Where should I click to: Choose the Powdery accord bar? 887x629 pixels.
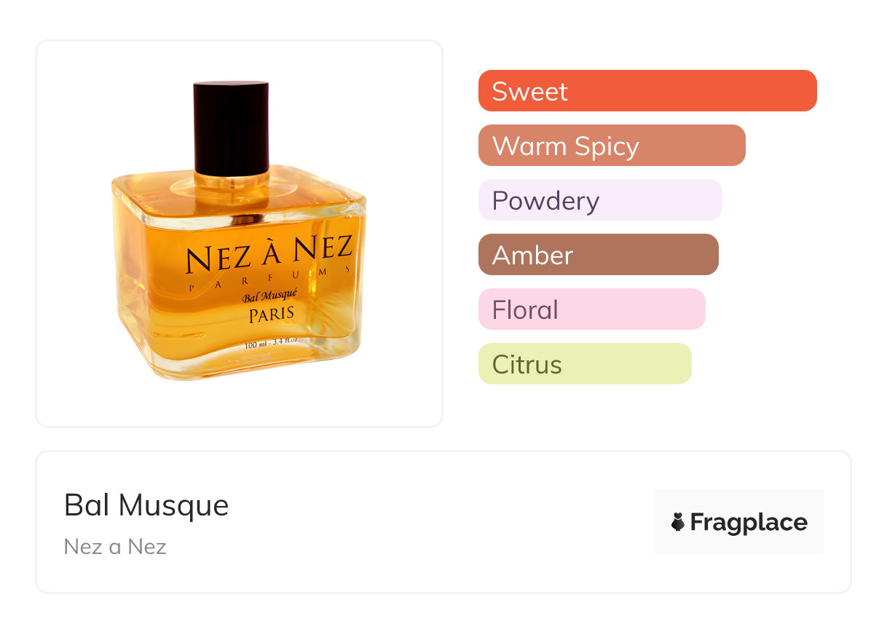click(599, 200)
